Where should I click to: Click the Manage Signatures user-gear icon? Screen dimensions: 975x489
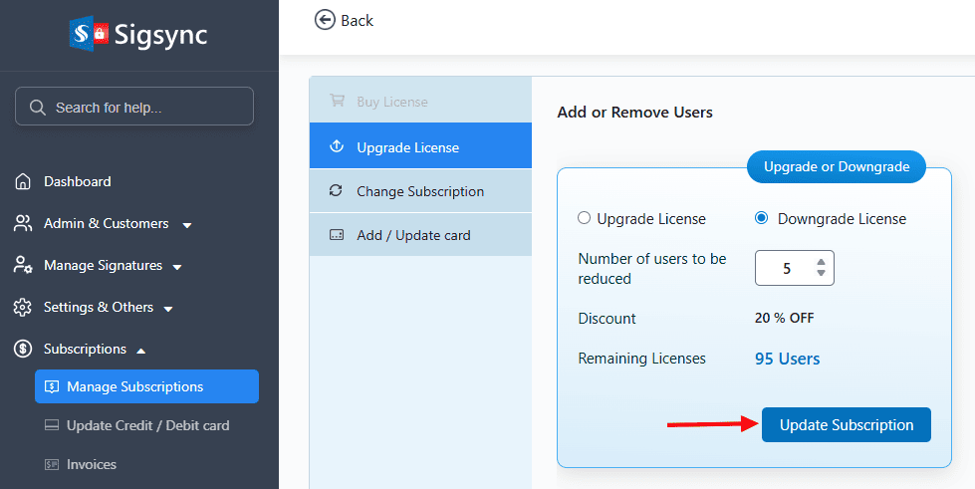(23, 266)
